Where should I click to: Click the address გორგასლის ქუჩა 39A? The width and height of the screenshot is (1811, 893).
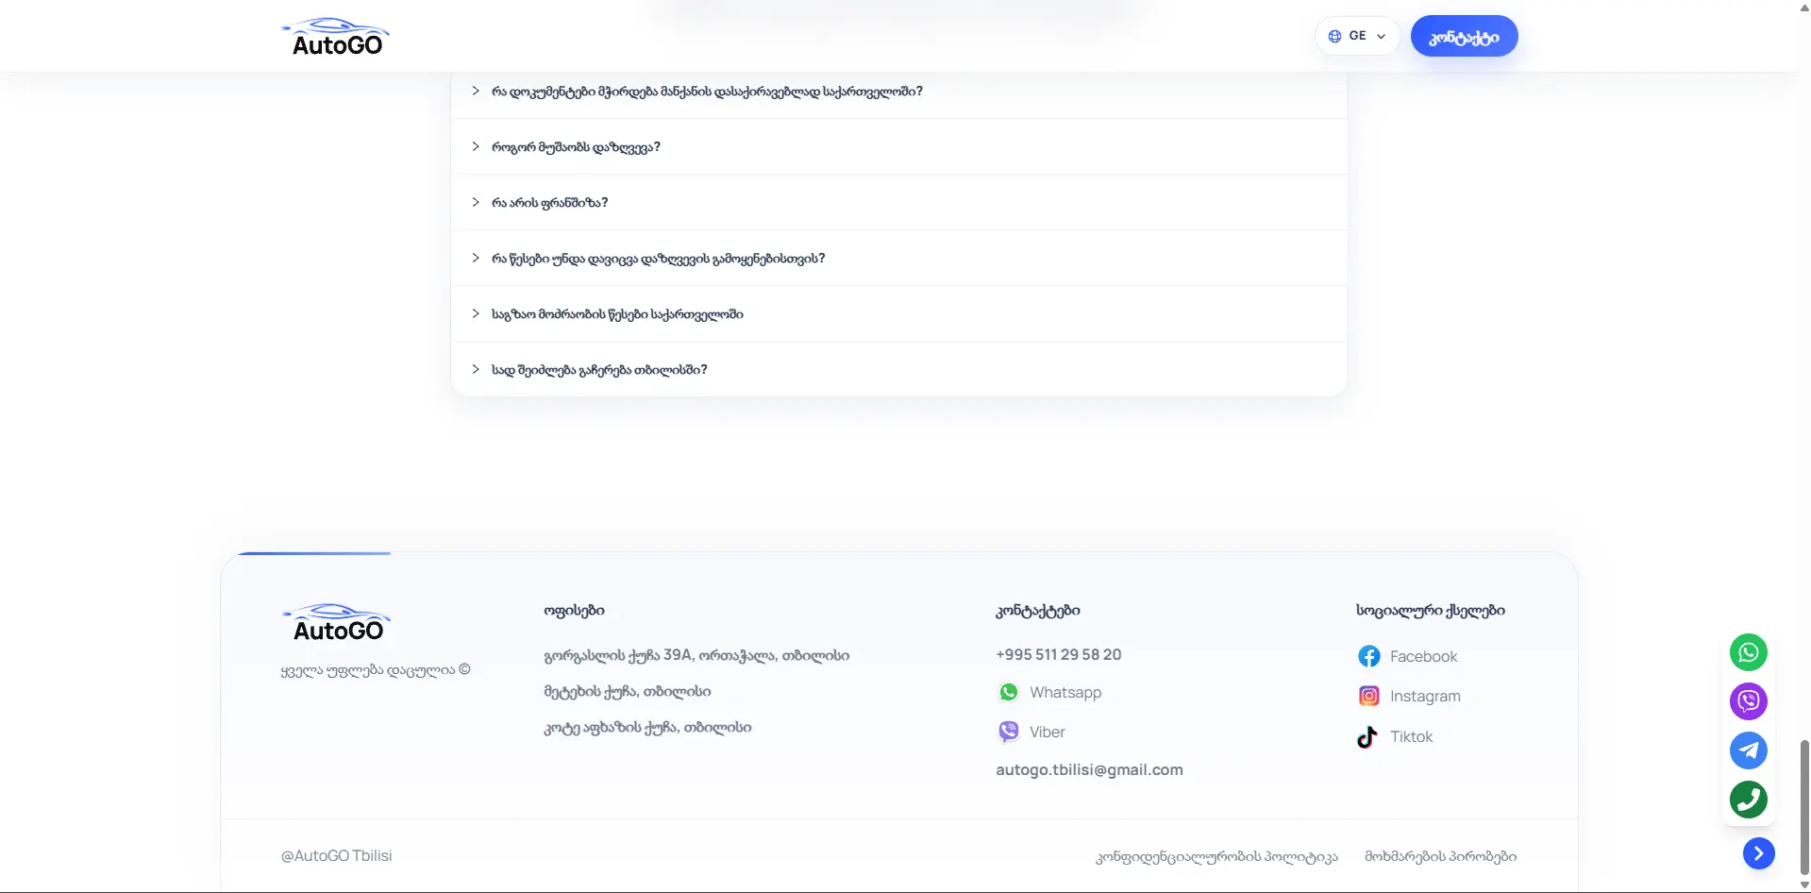pos(696,654)
